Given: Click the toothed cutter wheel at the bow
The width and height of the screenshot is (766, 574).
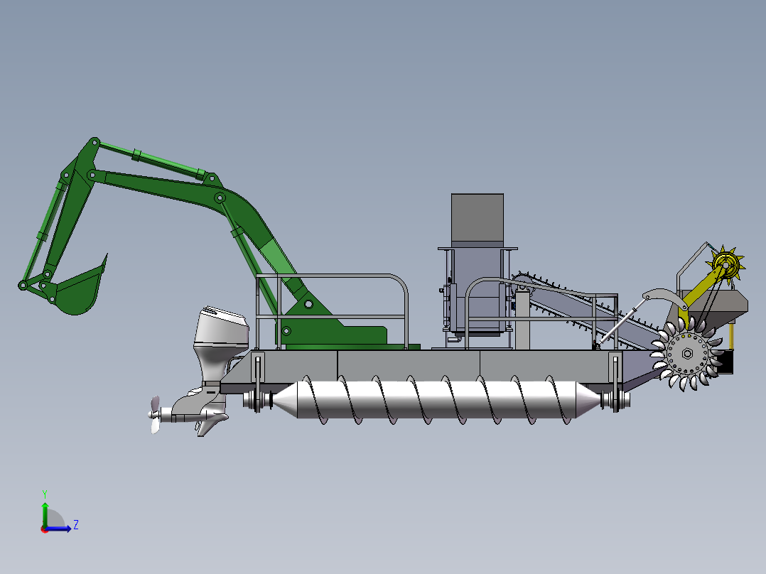Looking at the screenshot, I should click(x=687, y=354).
